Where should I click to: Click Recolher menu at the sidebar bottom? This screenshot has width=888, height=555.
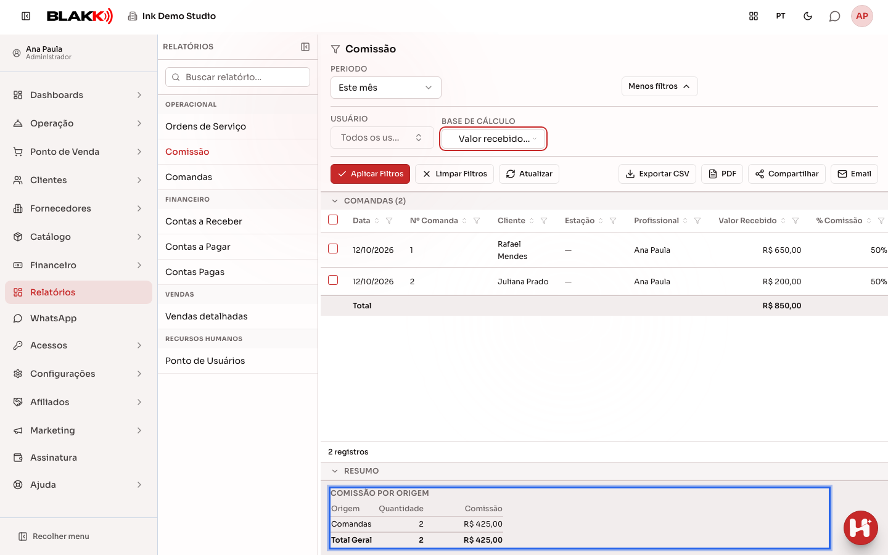tap(54, 536)
